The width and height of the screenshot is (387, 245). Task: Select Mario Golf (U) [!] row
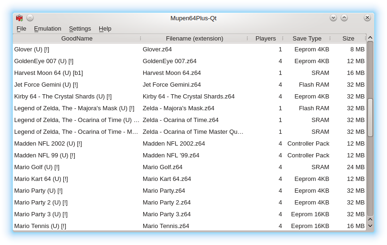pyautogui.click(x=189, y=167)
